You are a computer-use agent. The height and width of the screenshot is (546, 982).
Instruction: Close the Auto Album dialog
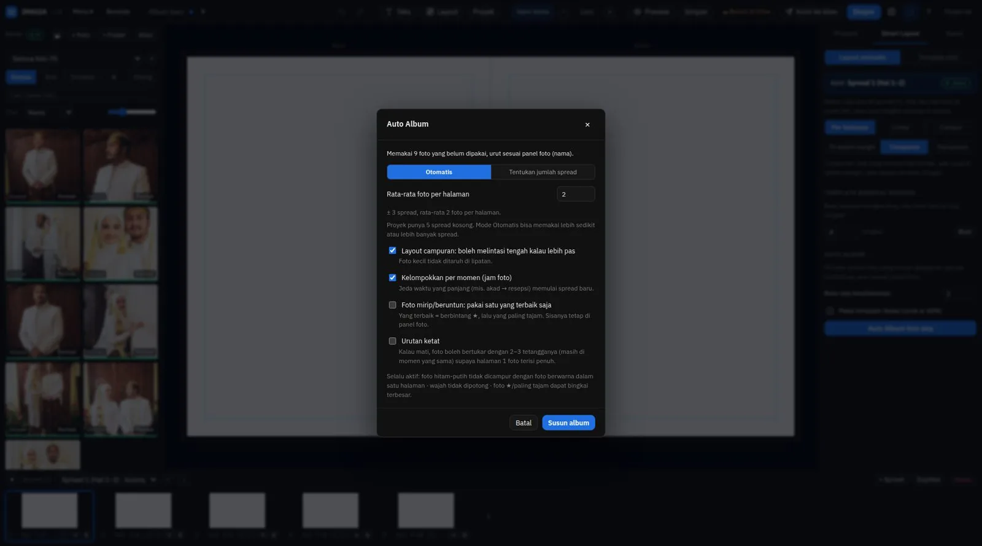coord(587,125)
